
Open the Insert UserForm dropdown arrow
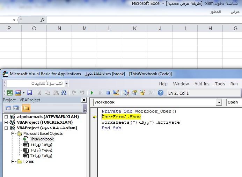coord(23,93)
